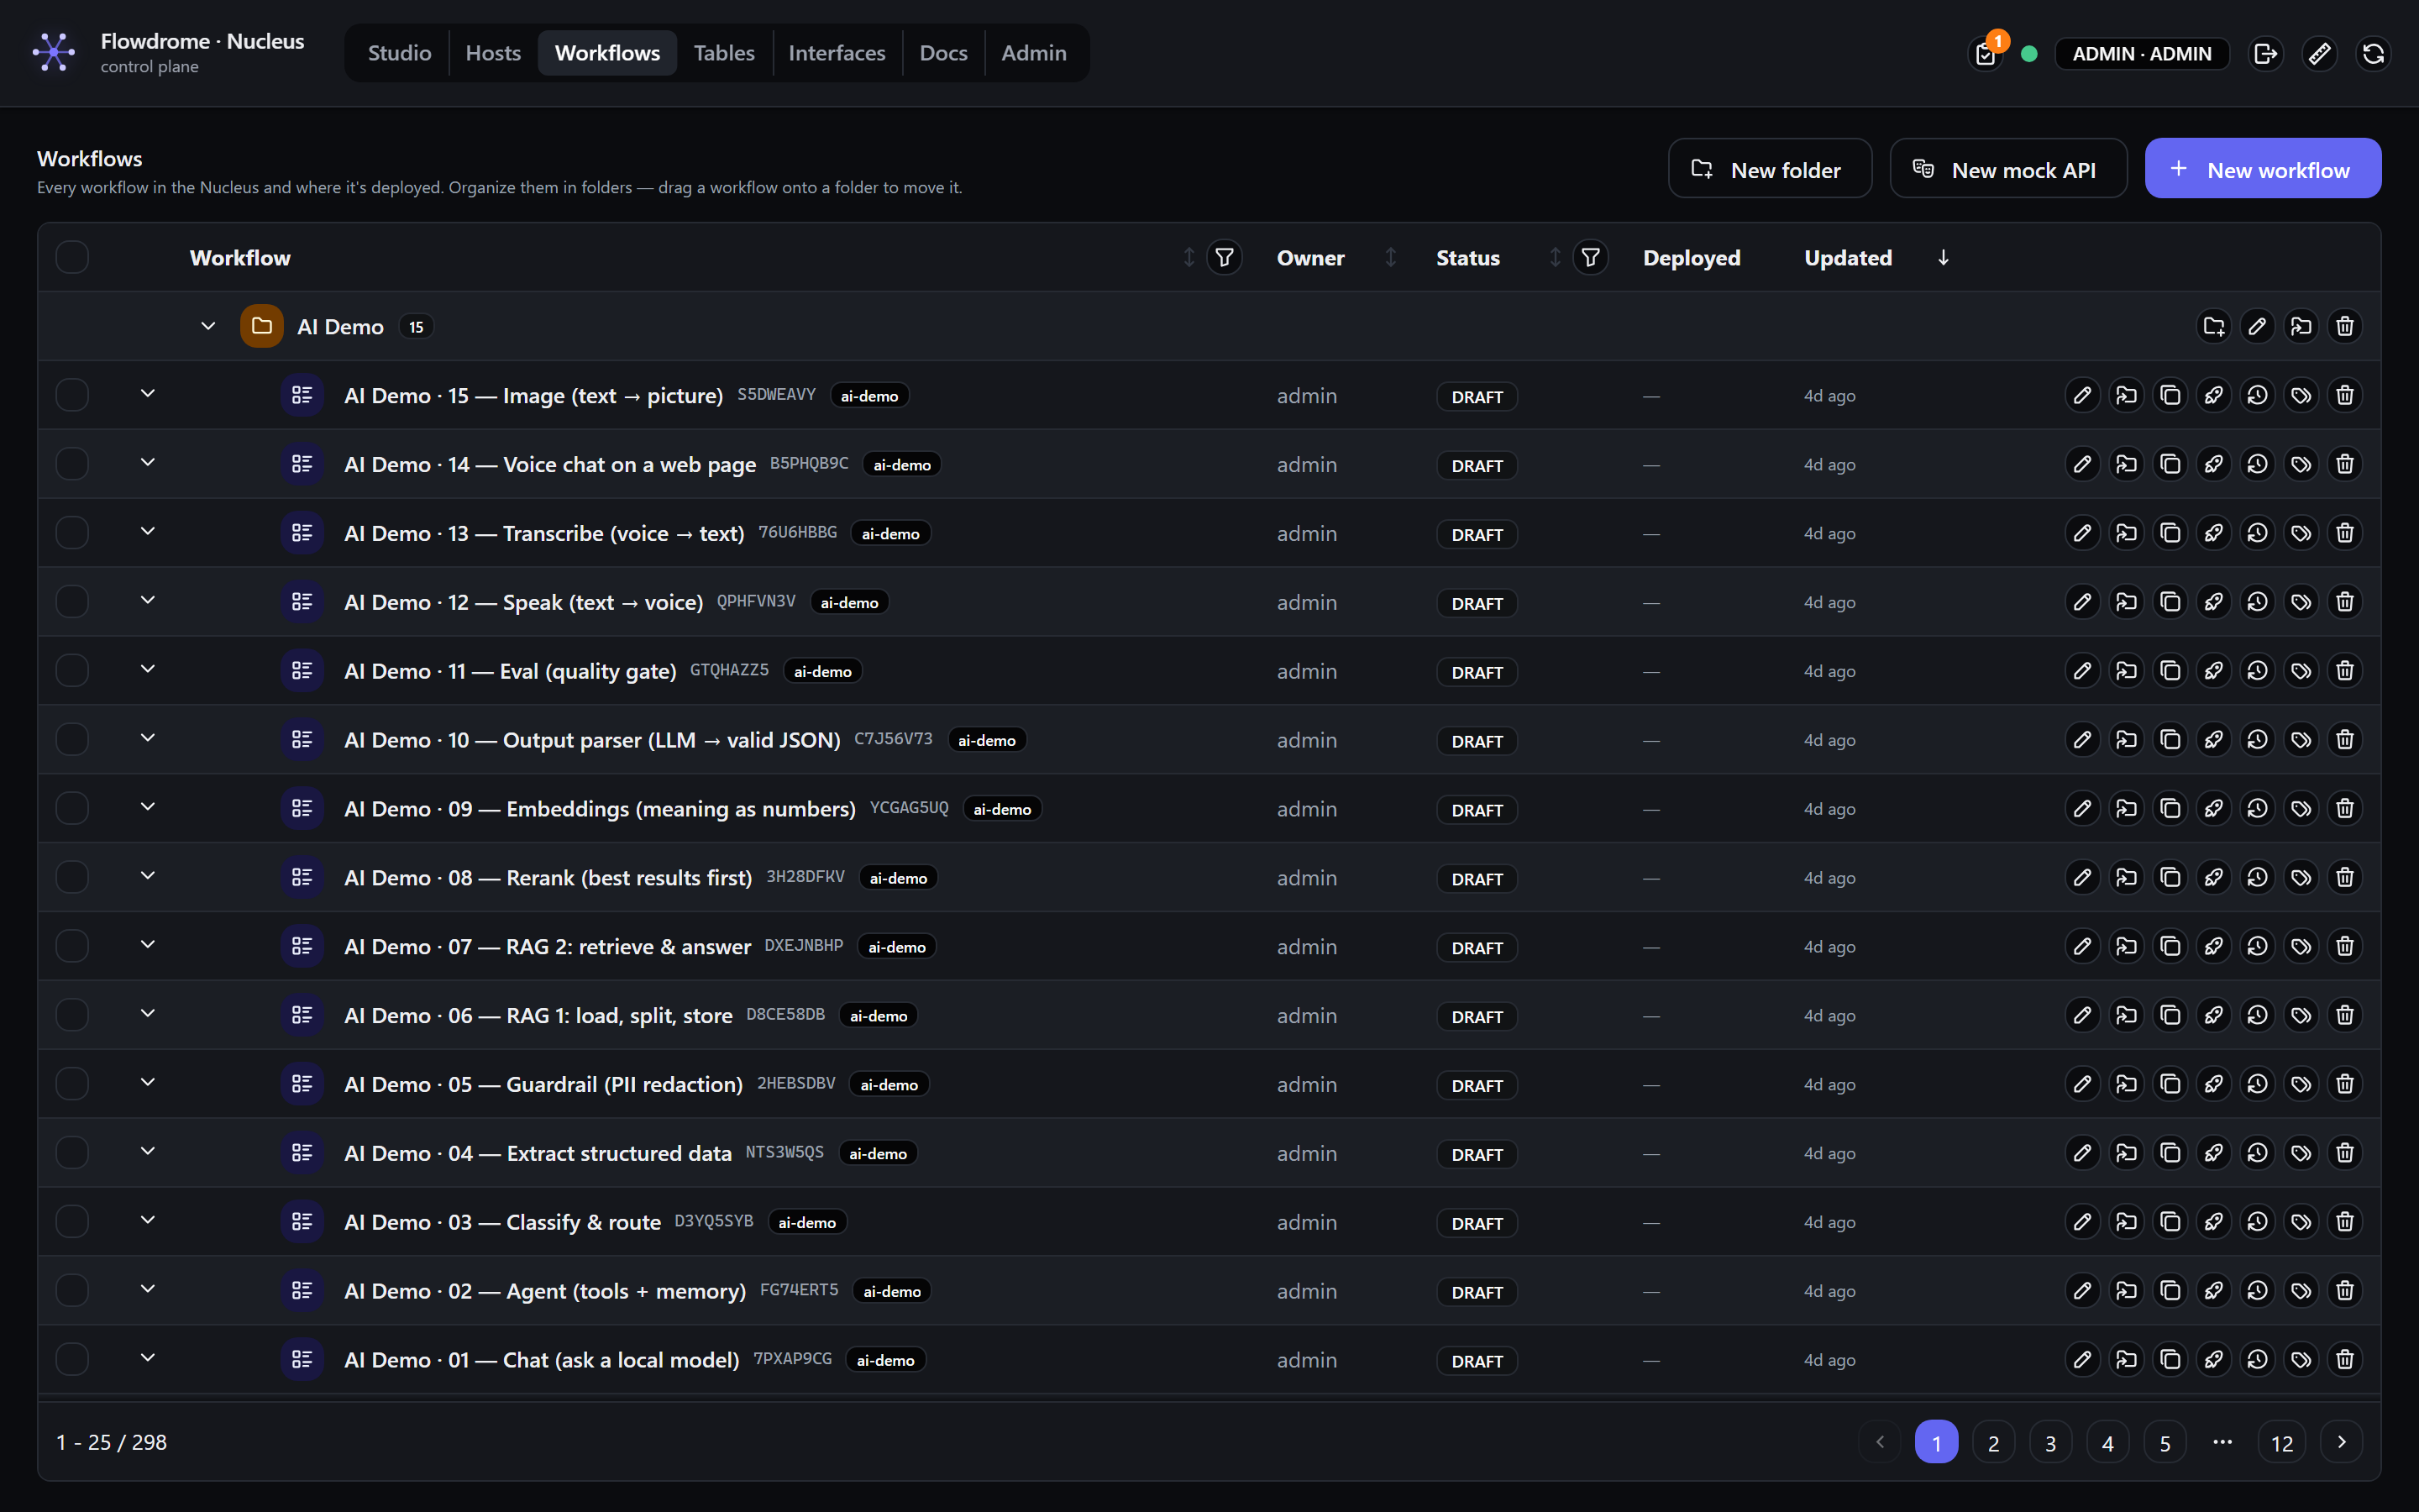Add subfolder icon in AI Demo folder row

click(x=2214, y=326)
